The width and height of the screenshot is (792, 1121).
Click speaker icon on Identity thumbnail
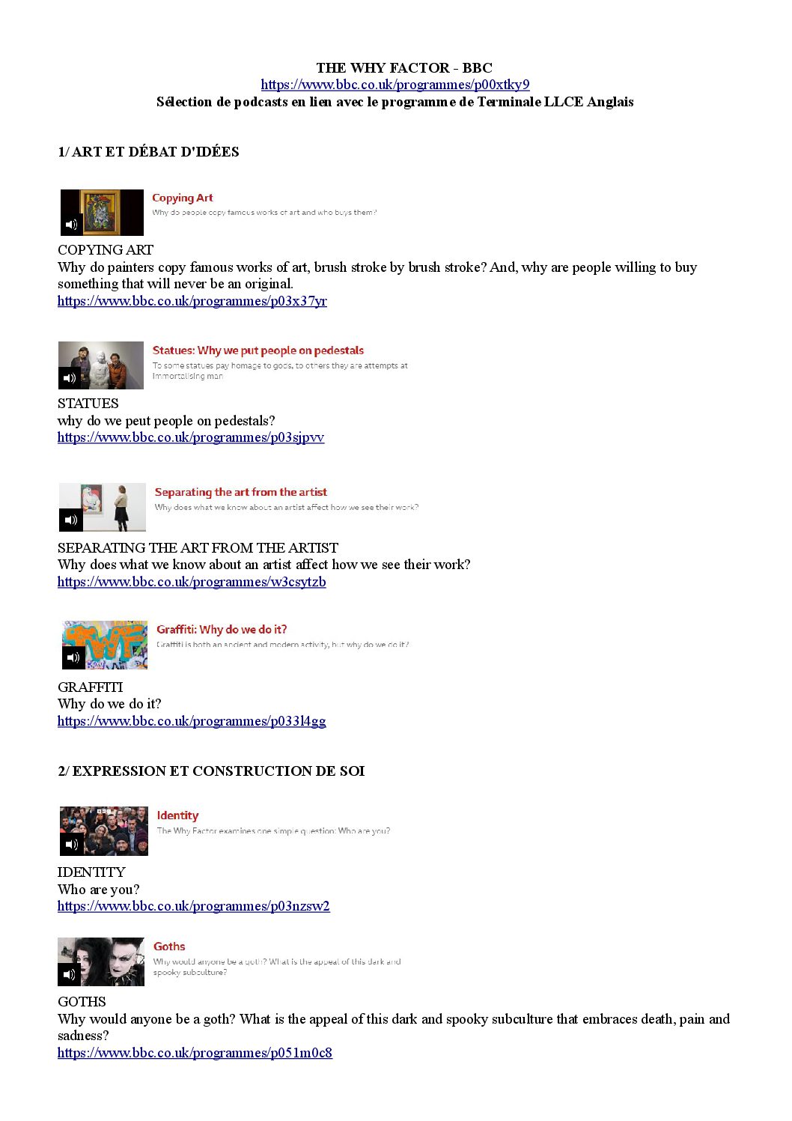(71, 844)
